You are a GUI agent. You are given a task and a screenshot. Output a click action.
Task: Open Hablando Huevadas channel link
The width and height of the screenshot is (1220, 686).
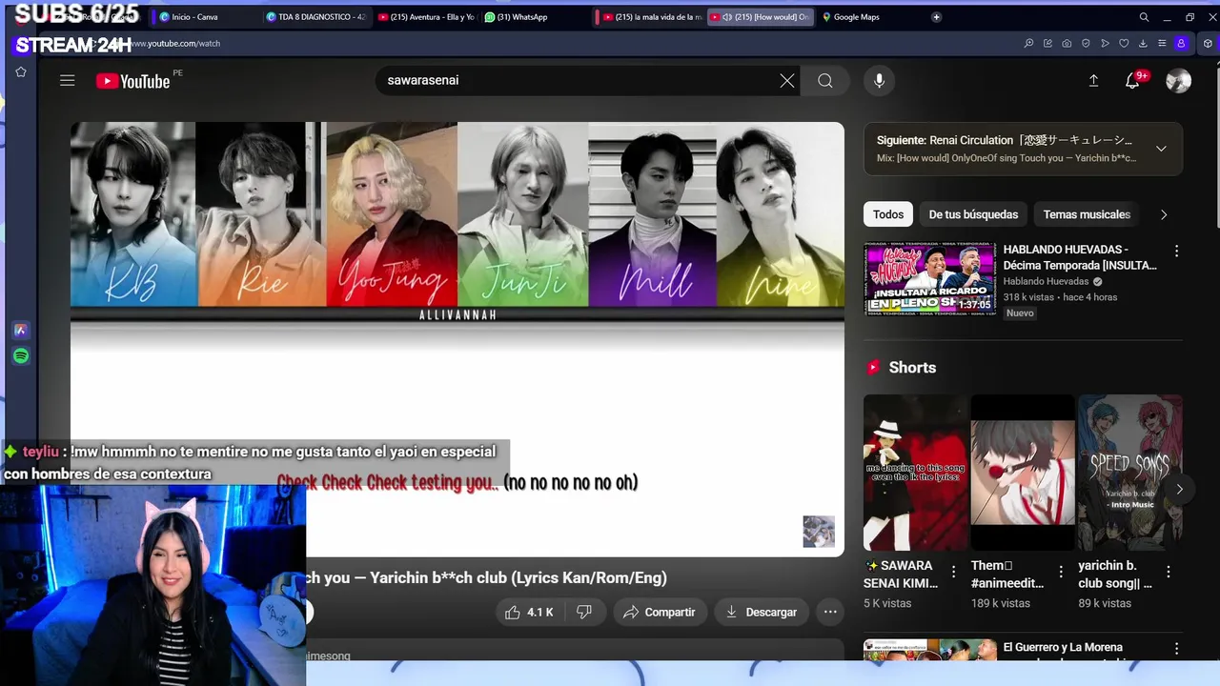pyautogui.click(x=1046, y=282)
